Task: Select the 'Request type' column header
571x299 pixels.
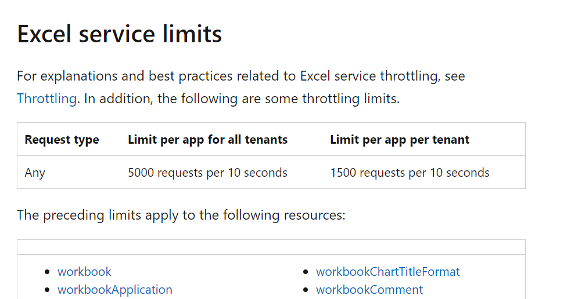Action: 62,140
